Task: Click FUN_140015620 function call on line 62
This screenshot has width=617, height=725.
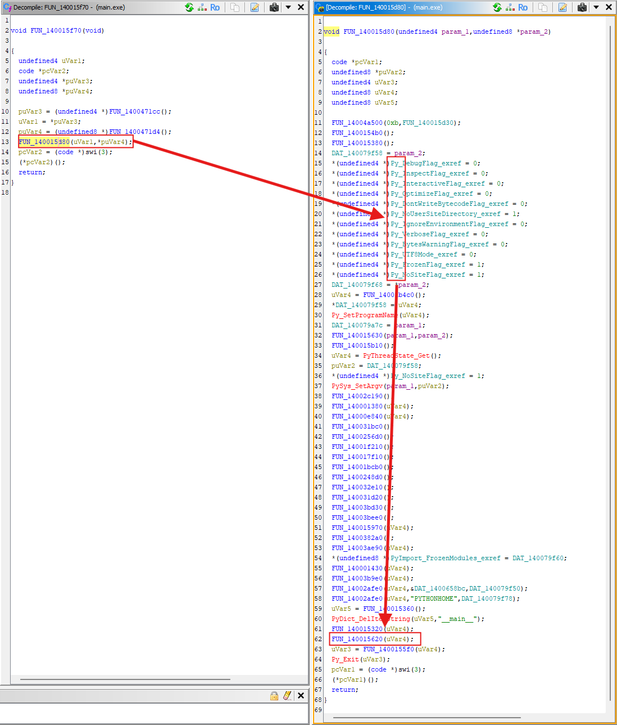Action: 357,639
